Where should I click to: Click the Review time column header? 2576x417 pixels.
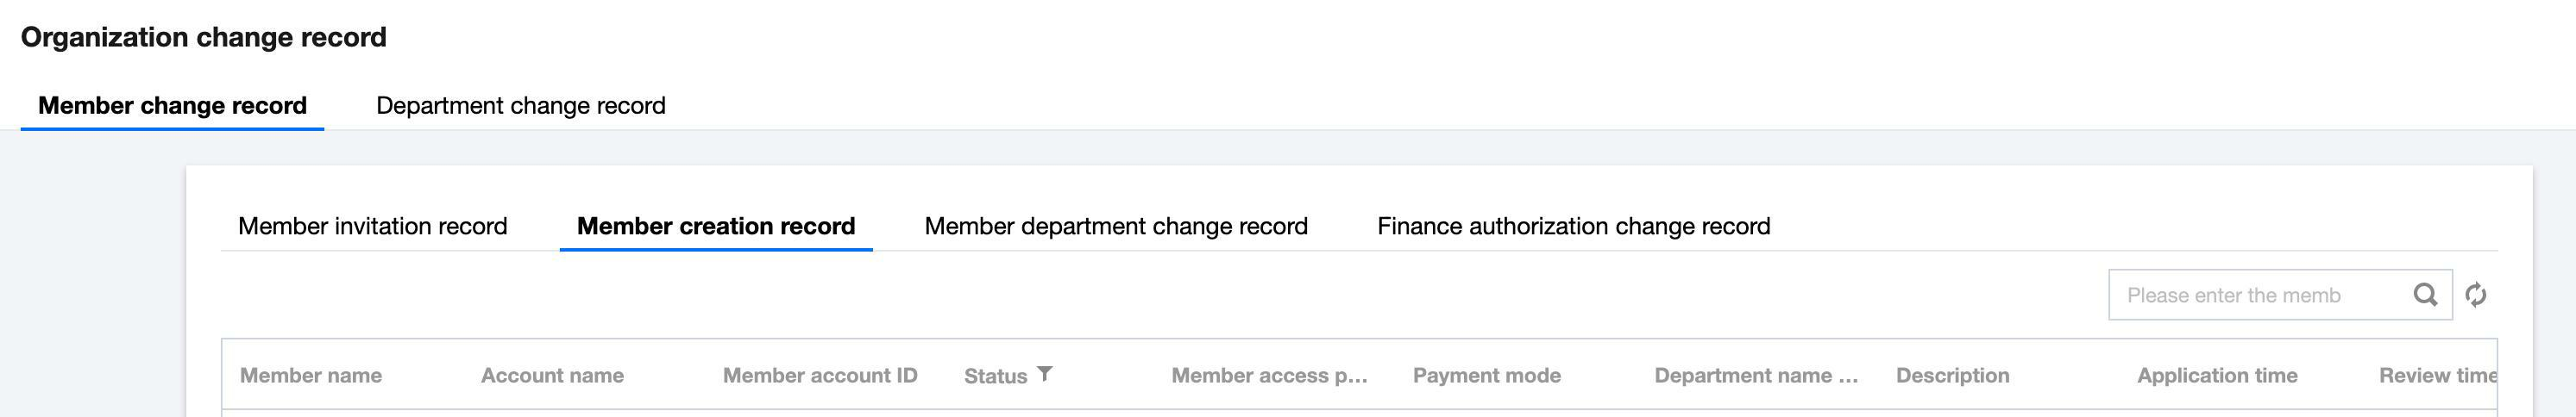click(2436, 377)
